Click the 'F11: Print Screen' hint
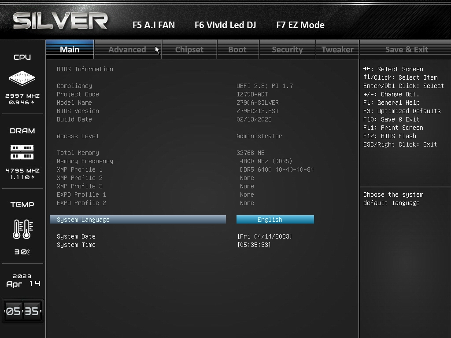Viewport: 451px width, 338px height. pos(393,127)
